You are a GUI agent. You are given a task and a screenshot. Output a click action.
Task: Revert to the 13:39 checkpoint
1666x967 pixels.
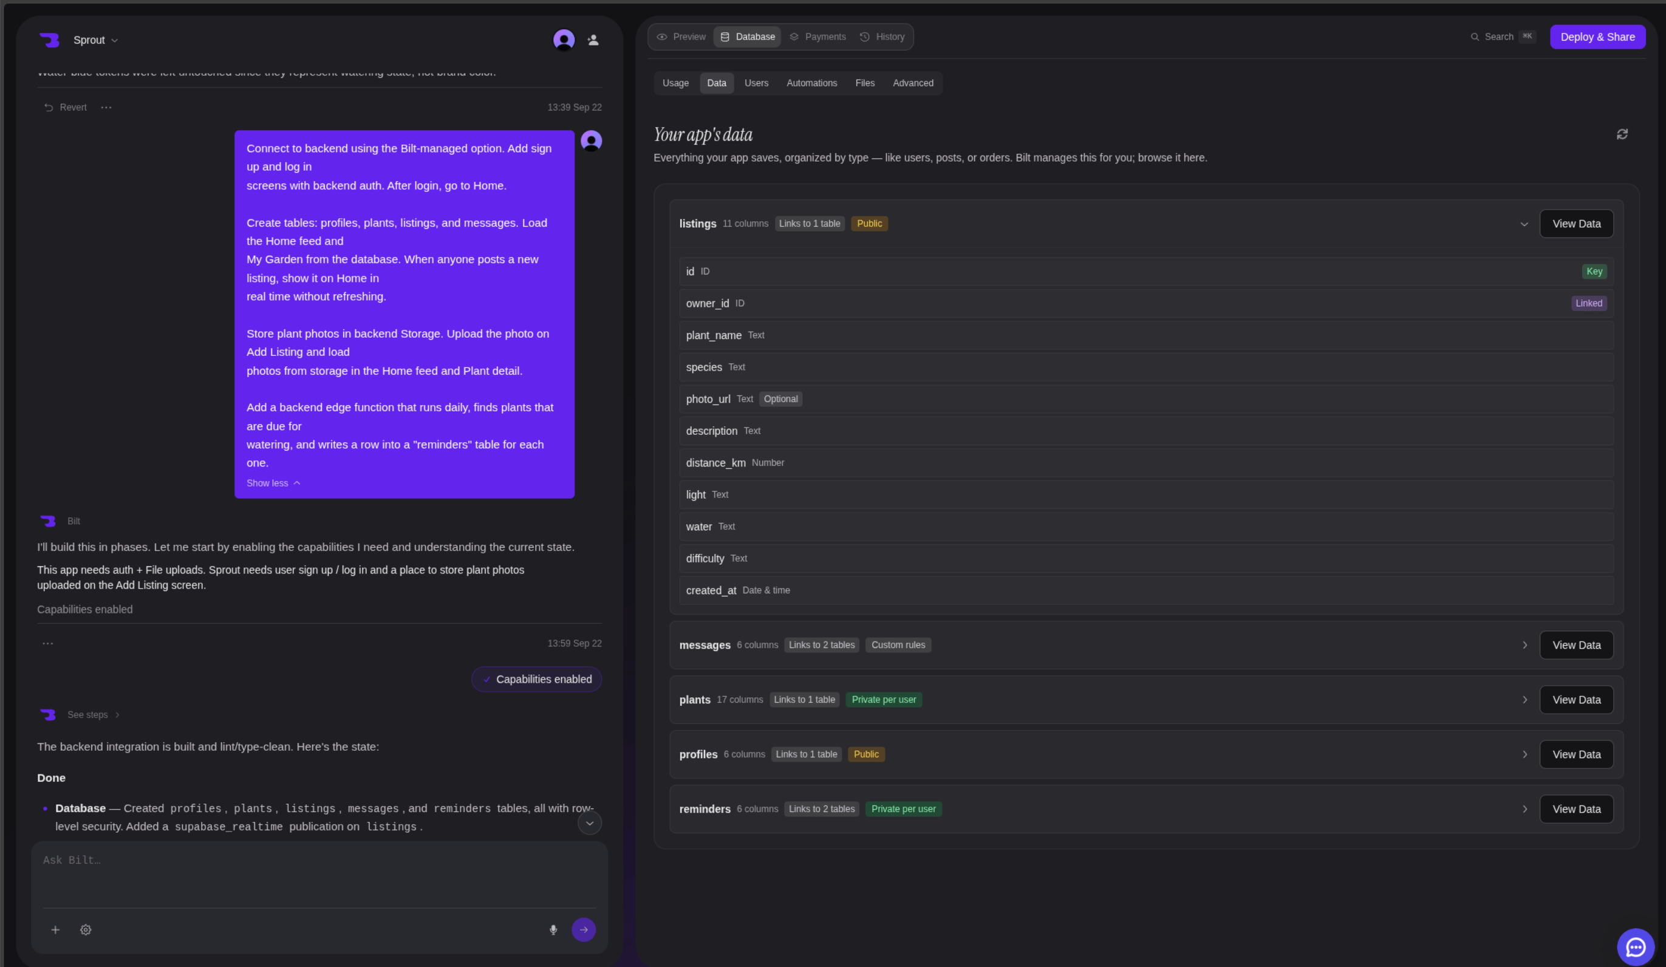(66, 107)
